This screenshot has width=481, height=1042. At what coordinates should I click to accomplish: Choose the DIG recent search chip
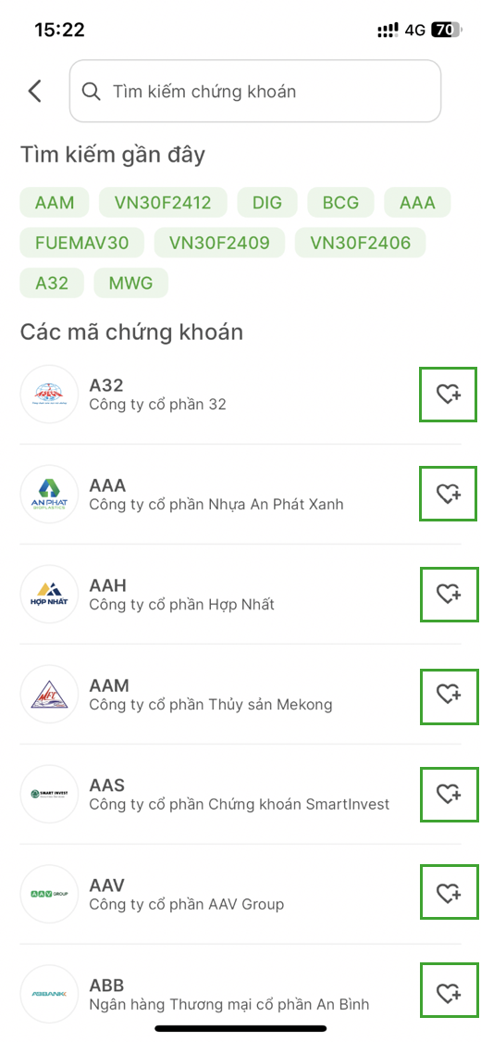point(266,202)
